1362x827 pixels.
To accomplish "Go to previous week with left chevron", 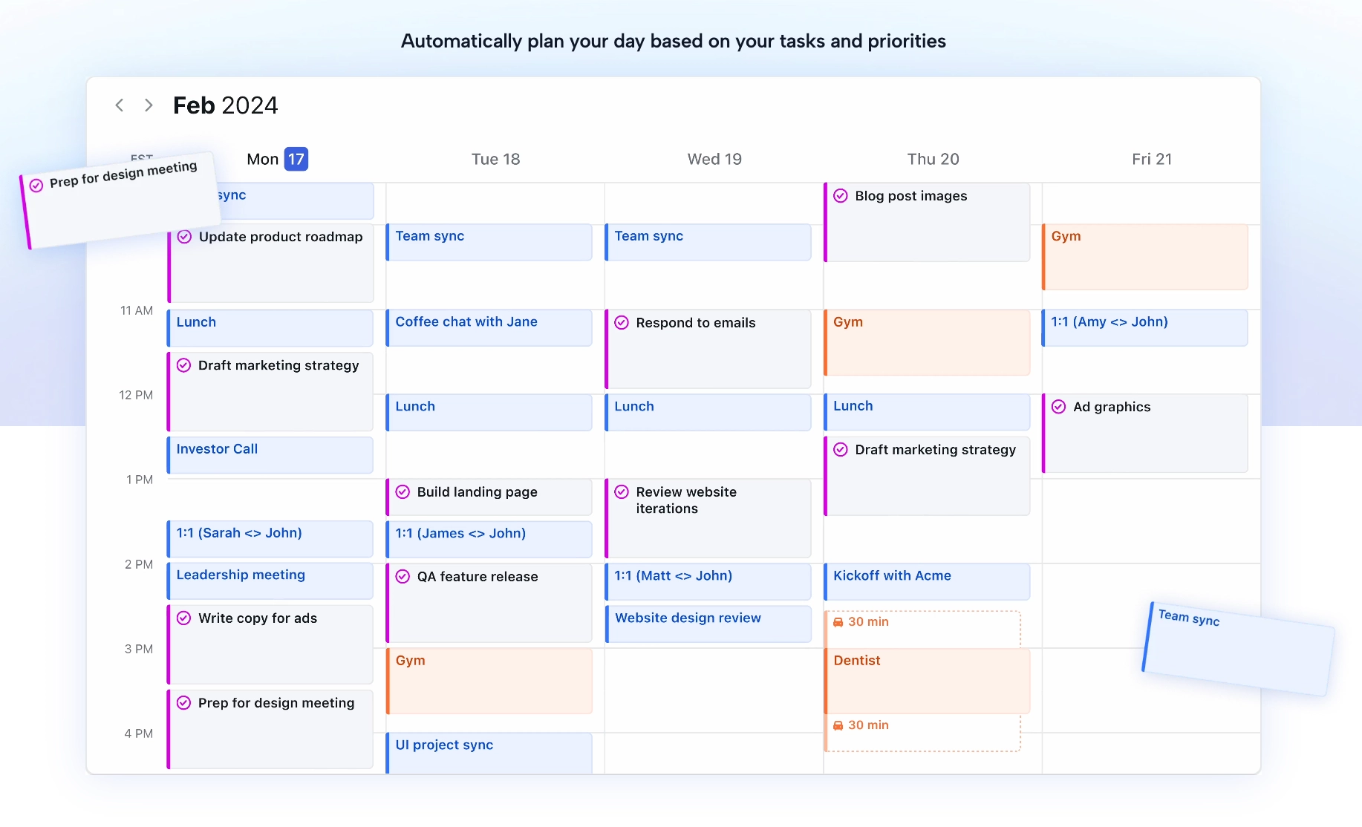I will [x=119, y=105].
